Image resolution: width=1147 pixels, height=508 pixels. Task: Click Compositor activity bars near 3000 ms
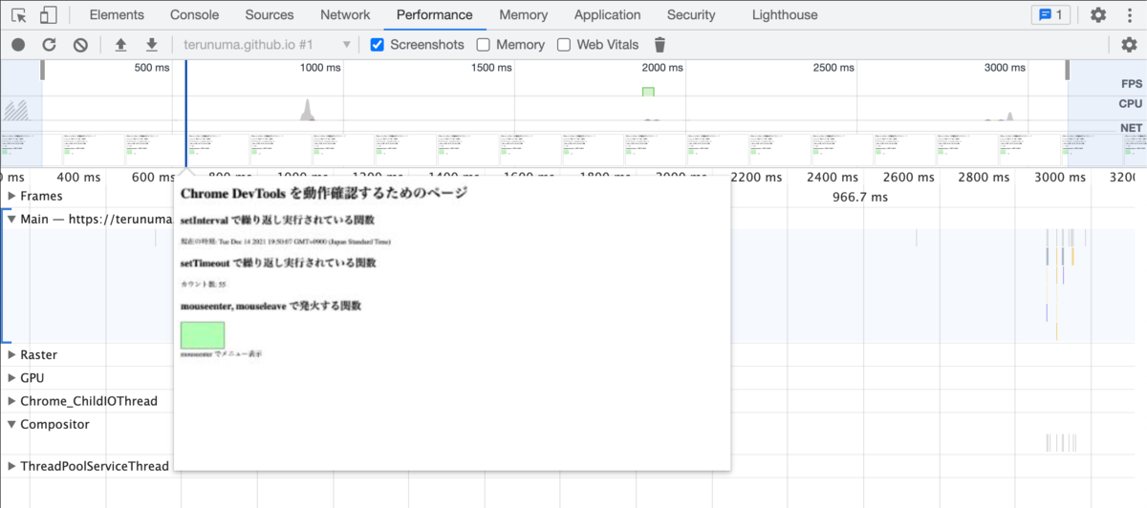coord(1062,443)
